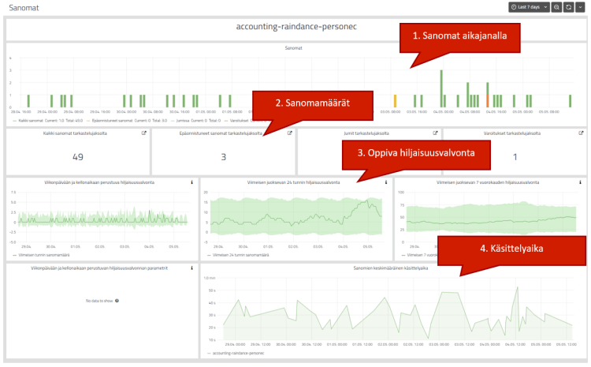Click the 'accounting-raindance-personec' row title
This screenshot has width=591, height=367.
296,26
